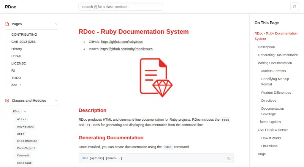Click the main RDoc Documentation System heading

(134, 32)
